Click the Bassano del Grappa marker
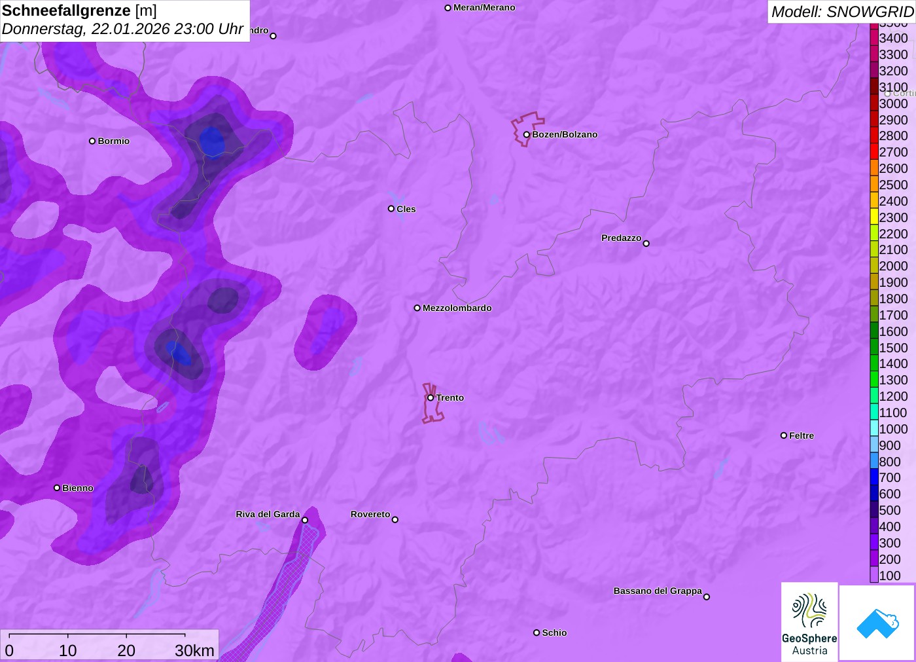Screen dimensions: 916x662 [707, 597]
